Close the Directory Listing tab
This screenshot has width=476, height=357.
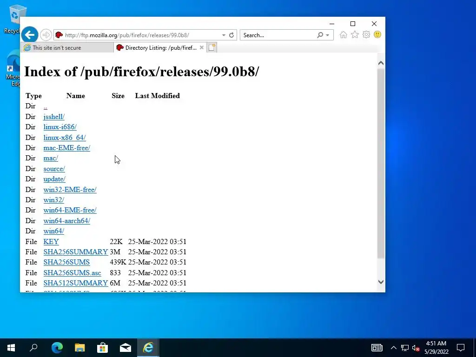(x=202, y=47)
